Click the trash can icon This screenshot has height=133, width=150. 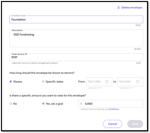118,8
